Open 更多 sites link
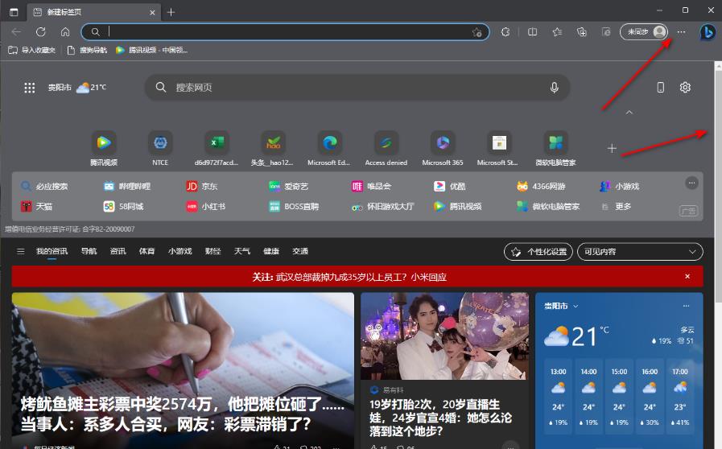Image resolution: width=722 pixels, height=449 pixels. pyautogui.click(x=616, y=206)
